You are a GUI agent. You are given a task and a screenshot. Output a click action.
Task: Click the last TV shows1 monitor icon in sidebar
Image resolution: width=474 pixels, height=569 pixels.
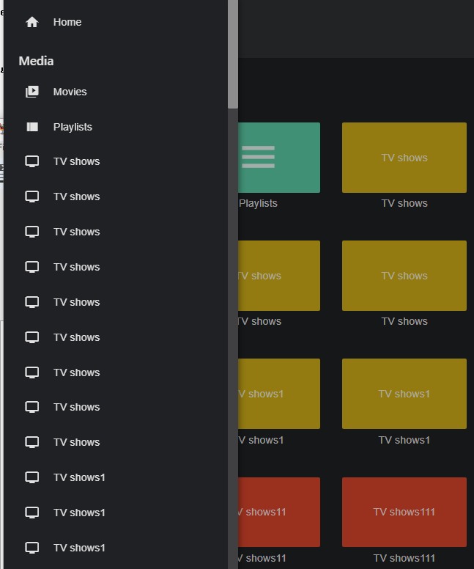(32, 548)
